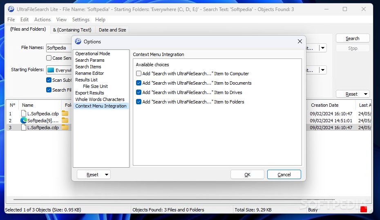Open the Help menu

pos(100,19)
